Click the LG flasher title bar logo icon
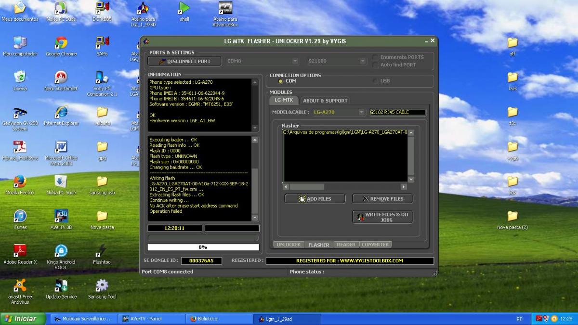 (x=146, y=41)
